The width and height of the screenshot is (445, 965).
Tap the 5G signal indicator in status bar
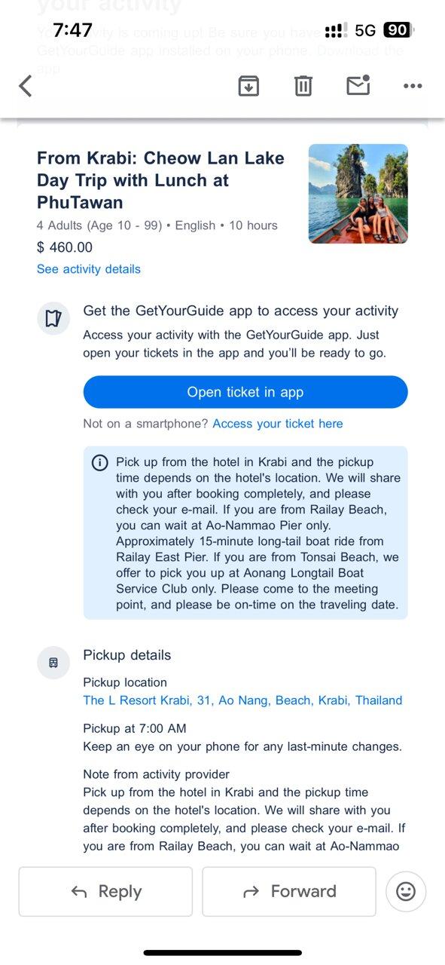pos(365,31)
